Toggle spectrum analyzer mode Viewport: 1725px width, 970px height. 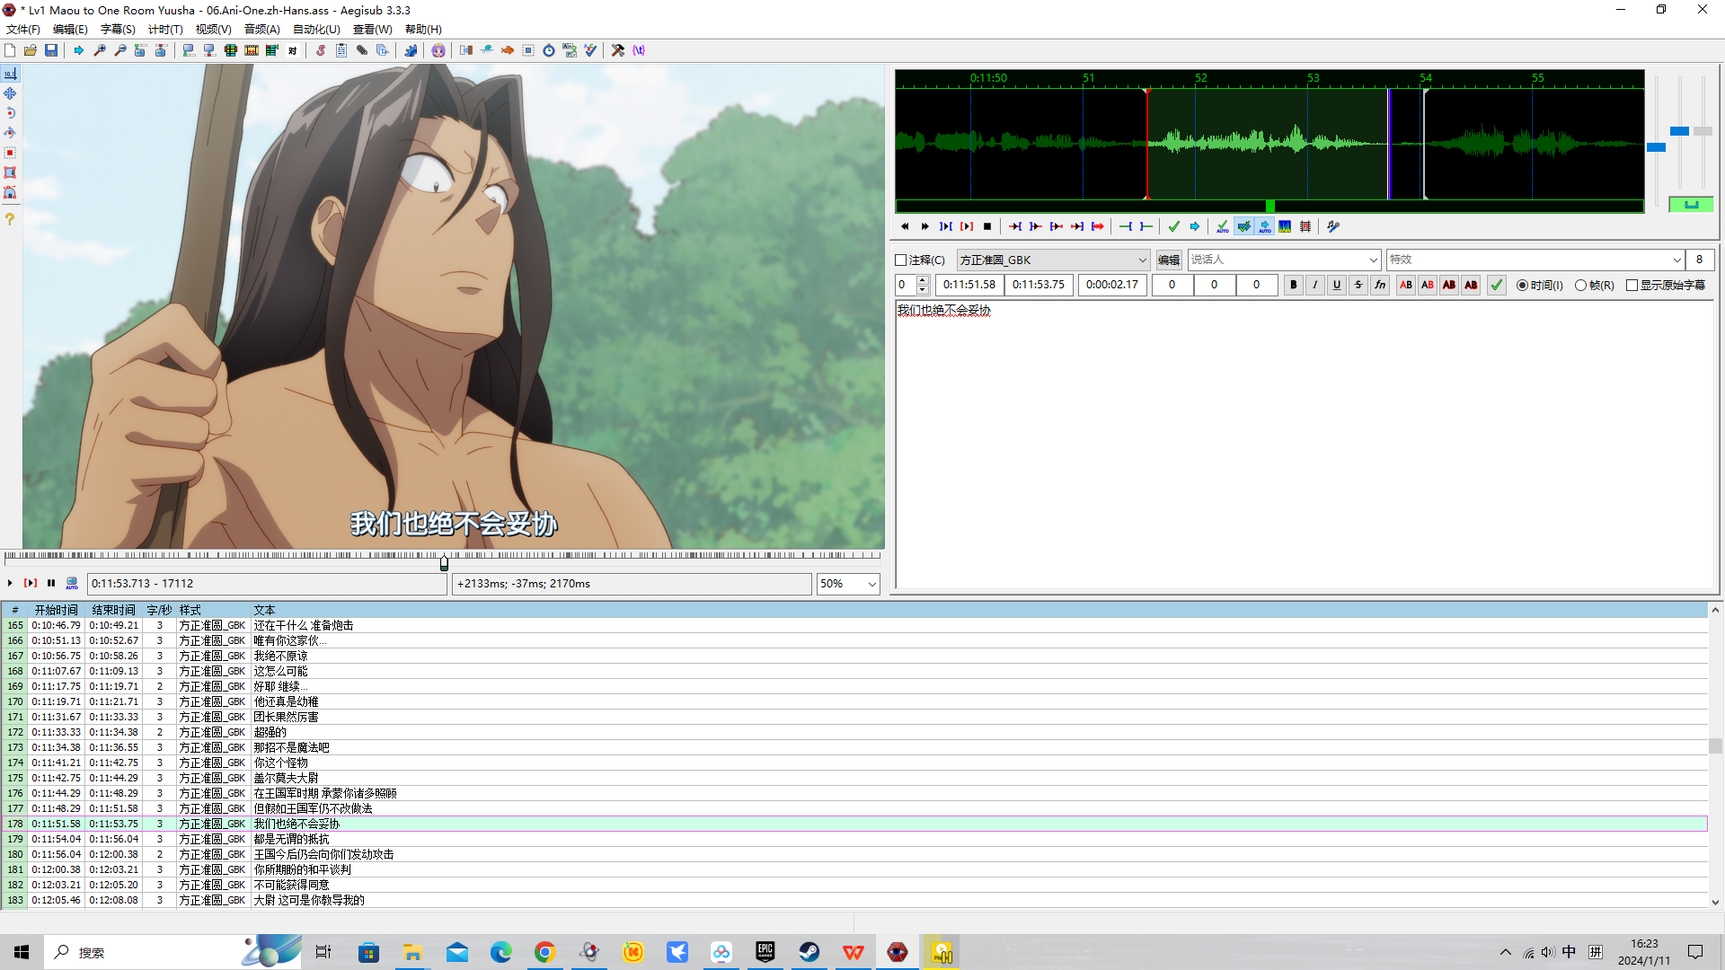click(x=1285, y=226)
